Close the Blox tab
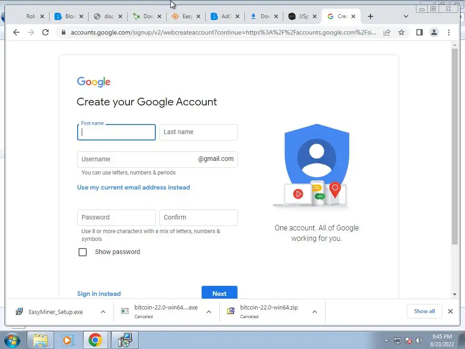Image resolution: width=465 pixels, height=349 pixels. click(81, 16)
